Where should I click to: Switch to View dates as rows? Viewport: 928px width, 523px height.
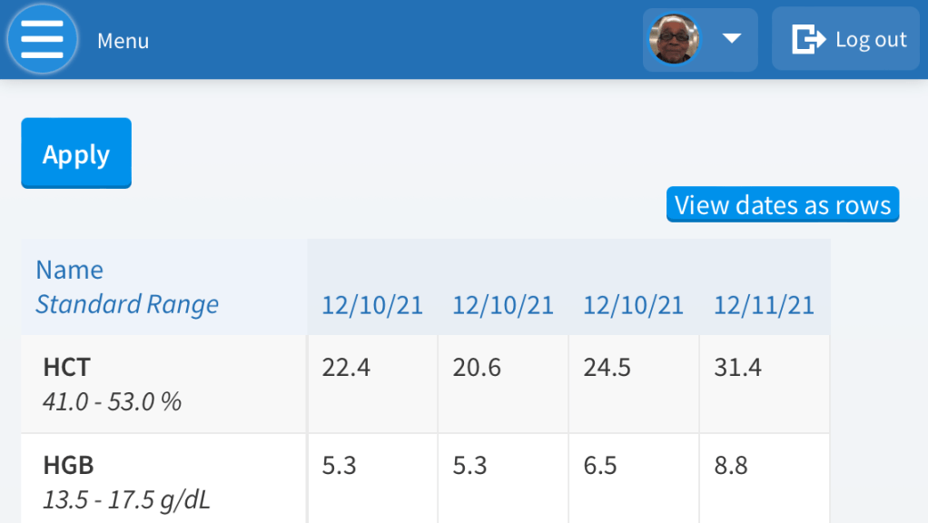(783, 204)
